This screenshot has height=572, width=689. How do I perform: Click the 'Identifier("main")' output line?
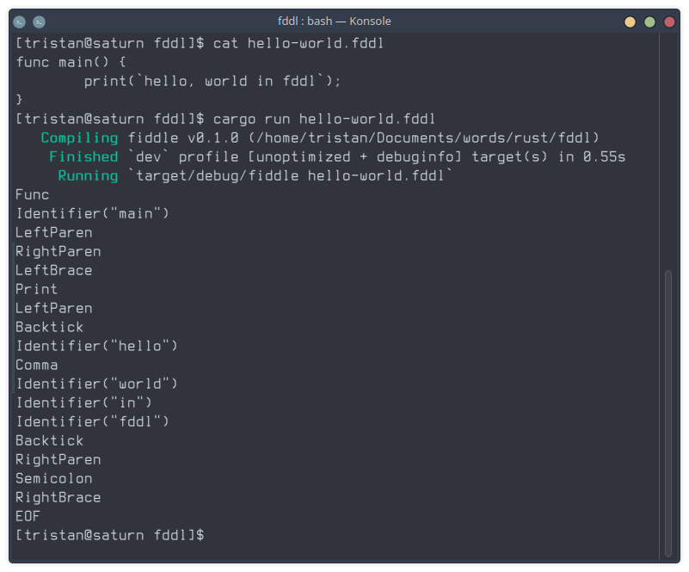[92, 213]
